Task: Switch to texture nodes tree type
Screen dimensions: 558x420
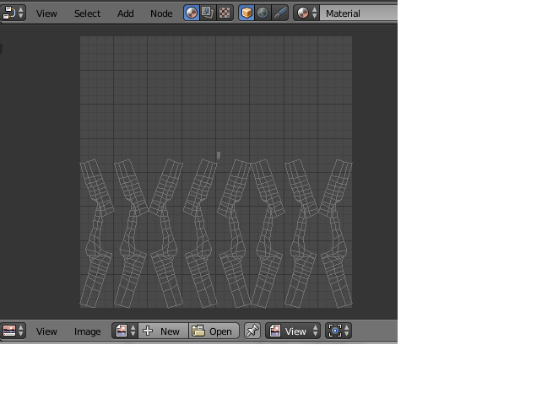Action: 225,13
